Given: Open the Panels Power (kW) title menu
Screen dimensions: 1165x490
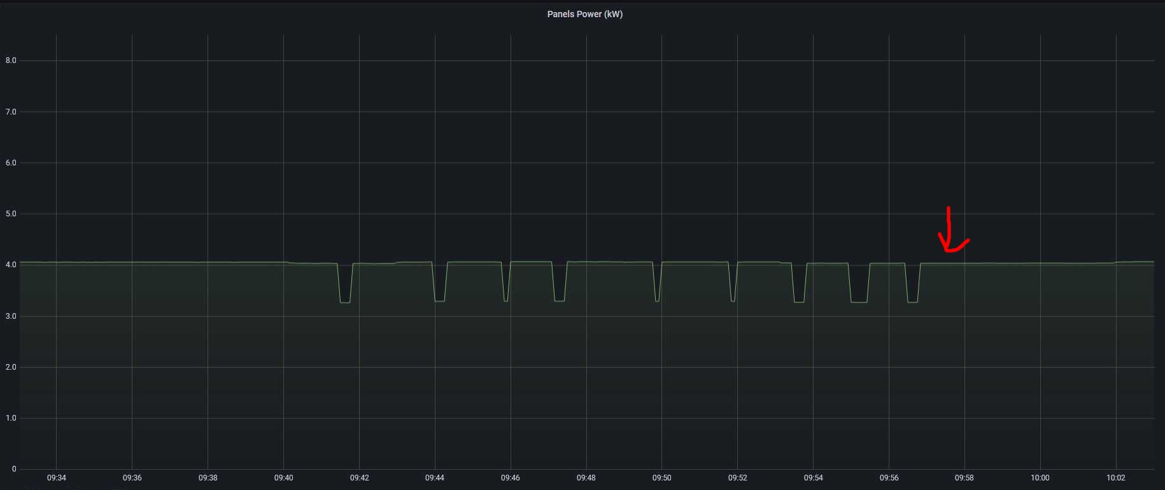Looking at the screenshot, I should coord(584,14).
